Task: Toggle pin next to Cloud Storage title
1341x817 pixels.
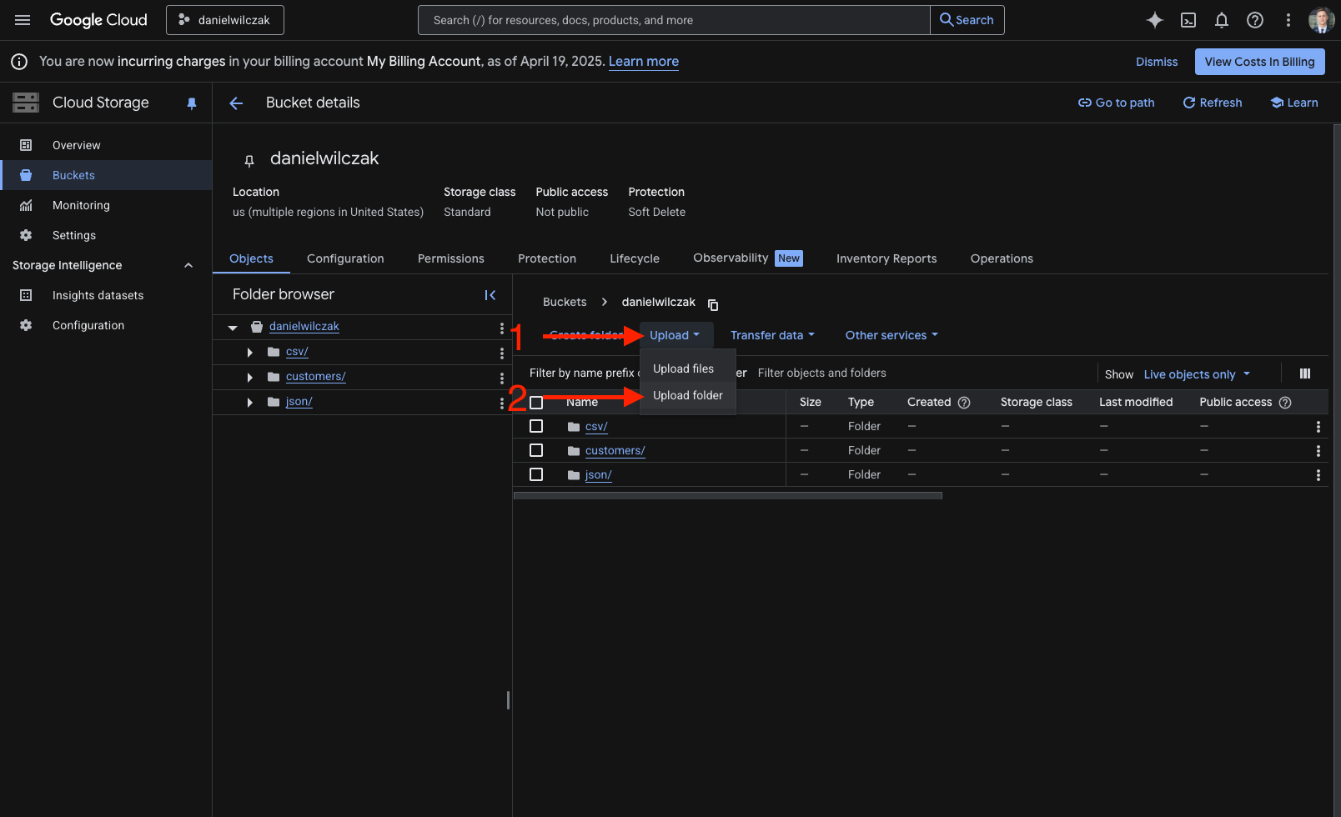Action: [192, 103]
